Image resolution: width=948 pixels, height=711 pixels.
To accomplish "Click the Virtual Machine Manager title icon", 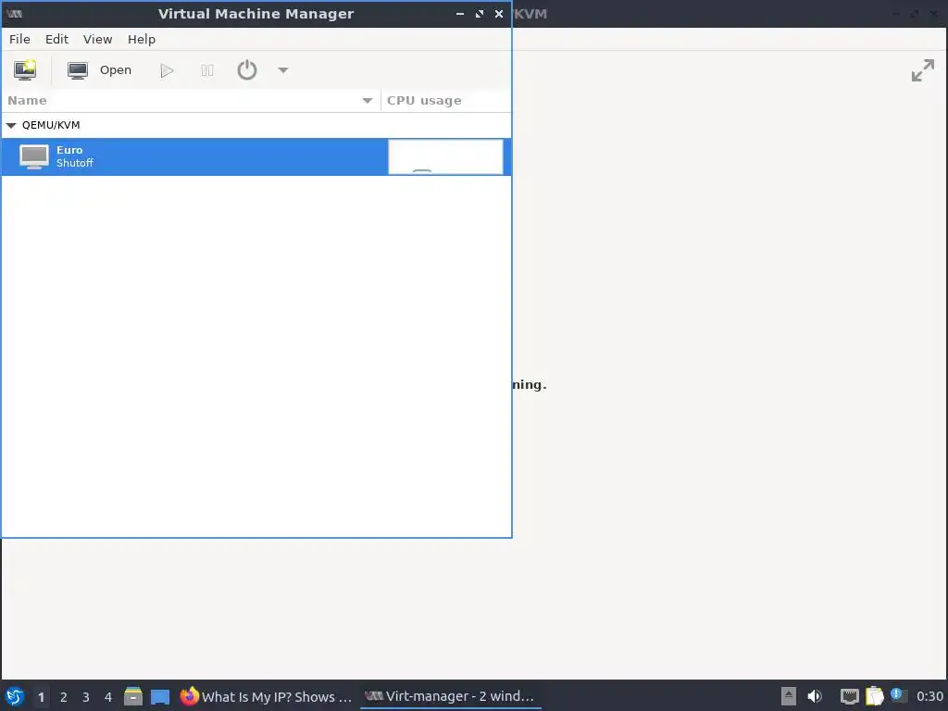I will pyautogui.click(x=15, y=14).
